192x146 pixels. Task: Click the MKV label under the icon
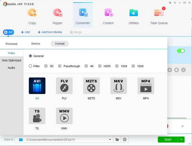pos(119,98)
